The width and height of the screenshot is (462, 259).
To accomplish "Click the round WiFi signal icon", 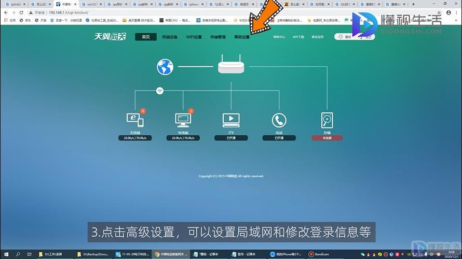I will coord(160,91).
